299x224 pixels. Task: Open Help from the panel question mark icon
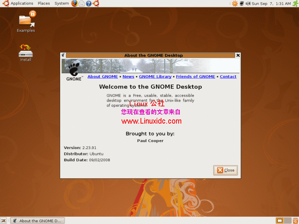89,3
